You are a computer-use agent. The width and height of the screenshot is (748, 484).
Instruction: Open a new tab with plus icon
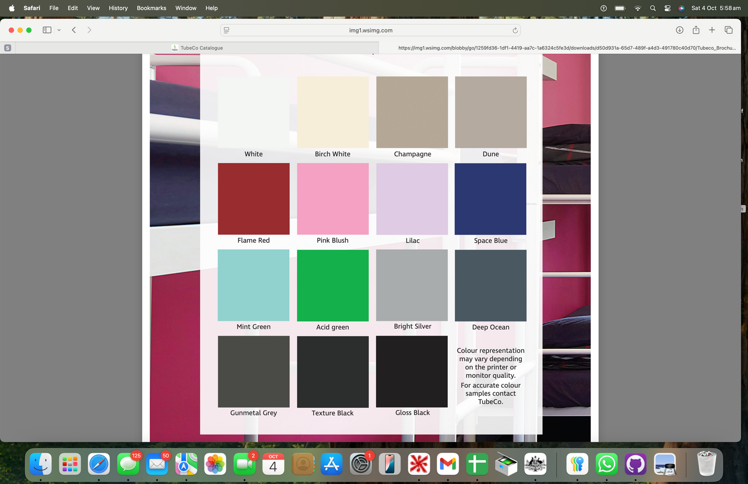click(x=712, y=30)
